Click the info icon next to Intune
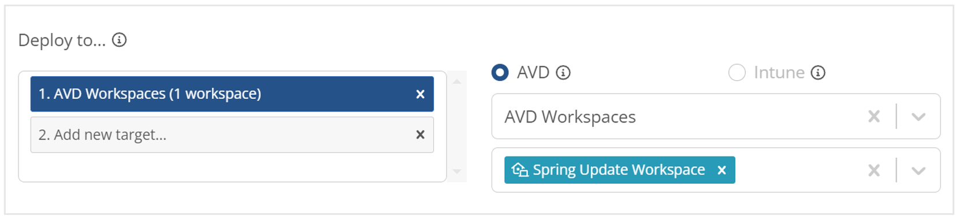956x216 pixels. point(818,73)
